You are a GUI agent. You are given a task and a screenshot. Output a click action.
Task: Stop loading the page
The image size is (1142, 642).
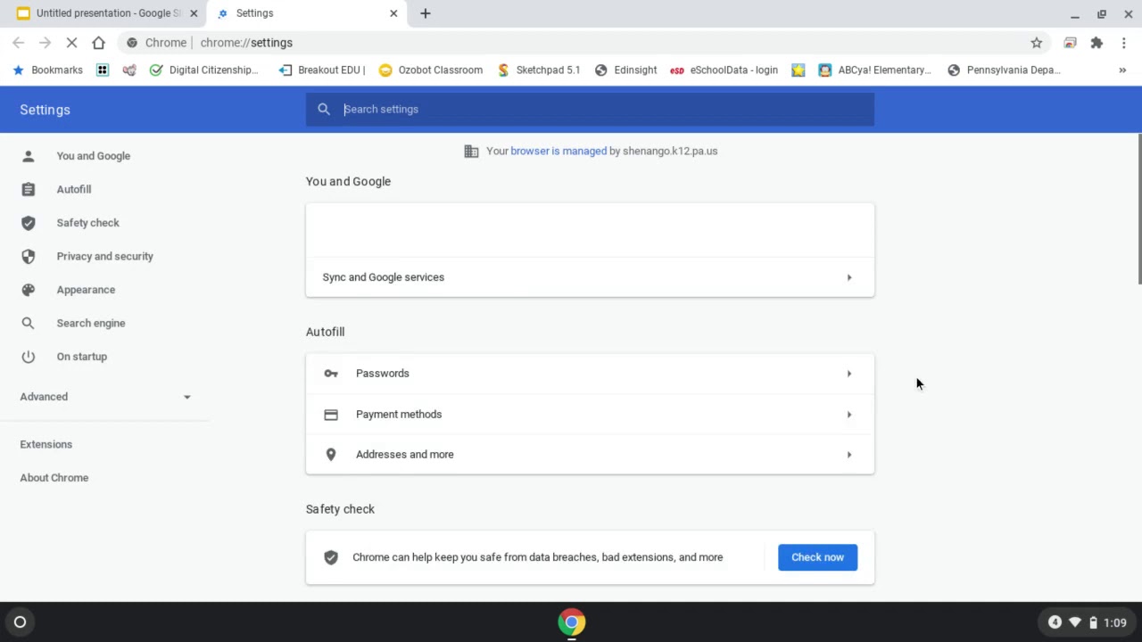pyautogui.click(x=72, y=43)
